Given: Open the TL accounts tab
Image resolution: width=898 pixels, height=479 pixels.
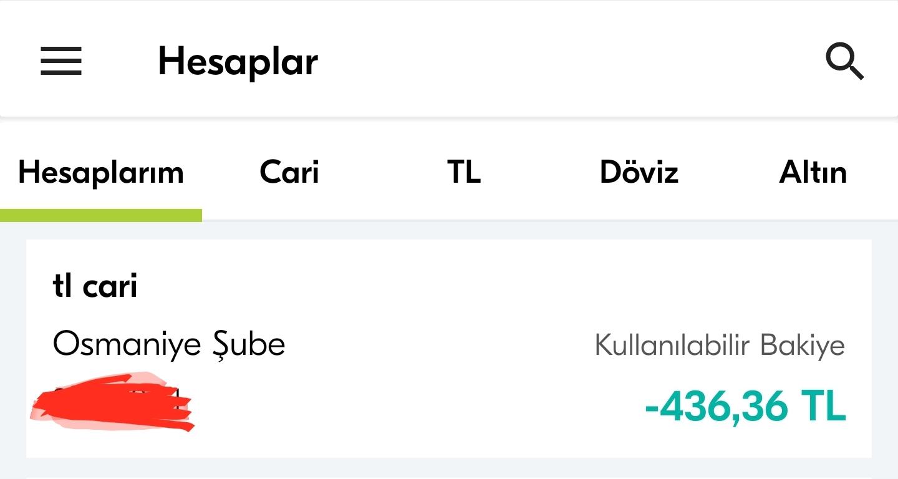Looking at the screenshot, I should [464, 172].
